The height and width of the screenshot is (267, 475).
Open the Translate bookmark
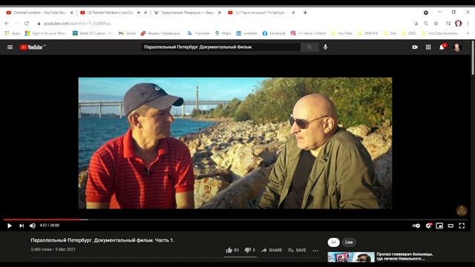[199, 33]
